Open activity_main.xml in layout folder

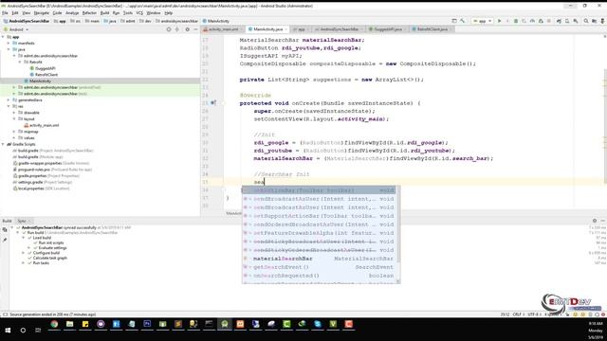[45, 125]
